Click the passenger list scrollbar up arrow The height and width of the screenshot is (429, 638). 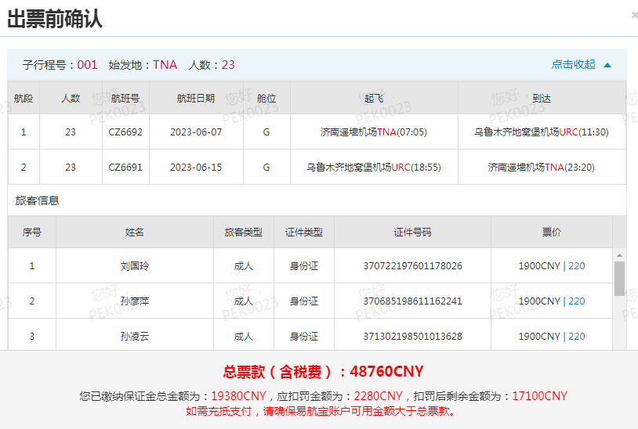619,255
